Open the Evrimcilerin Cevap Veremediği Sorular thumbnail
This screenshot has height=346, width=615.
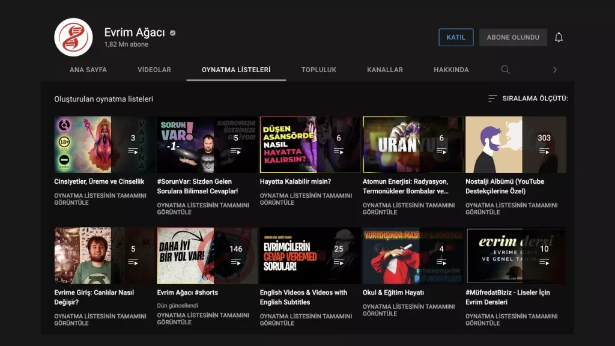(311, 255)
